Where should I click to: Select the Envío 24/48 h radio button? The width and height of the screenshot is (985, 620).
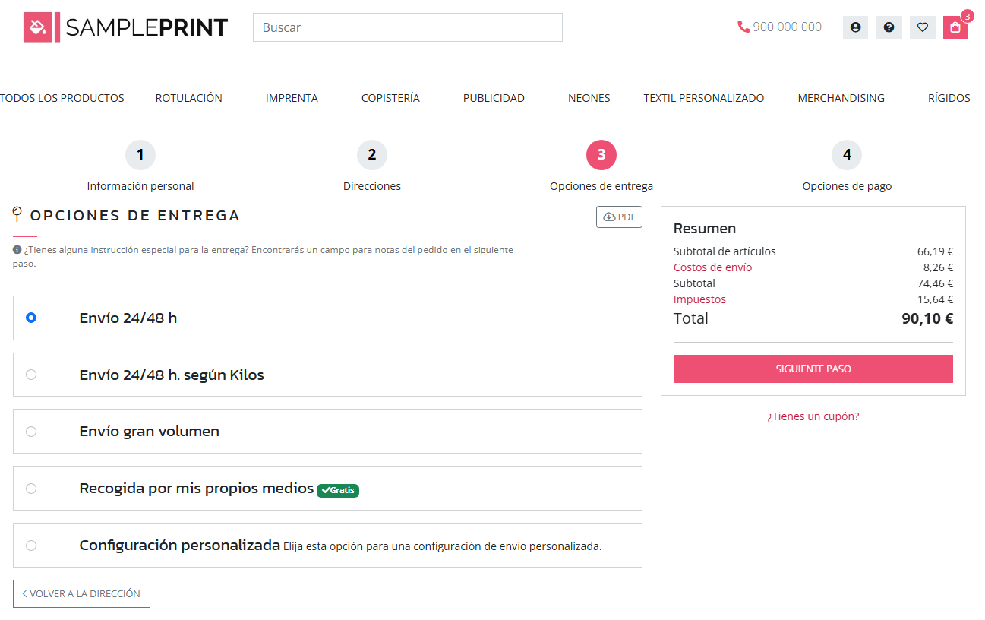tap(31, 318)
